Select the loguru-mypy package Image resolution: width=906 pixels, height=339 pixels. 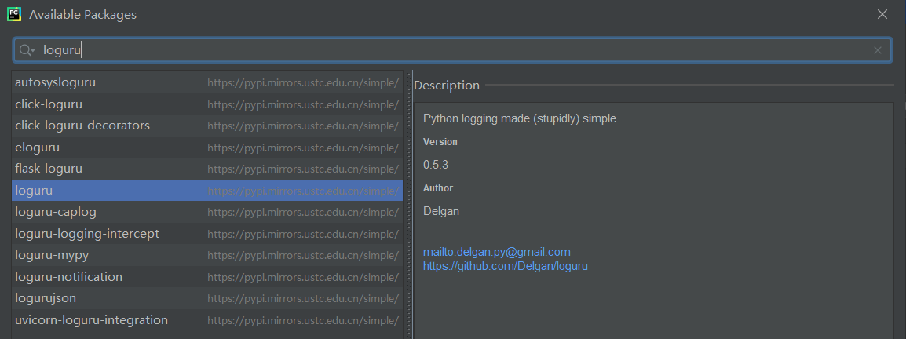(x=51, y=255)
